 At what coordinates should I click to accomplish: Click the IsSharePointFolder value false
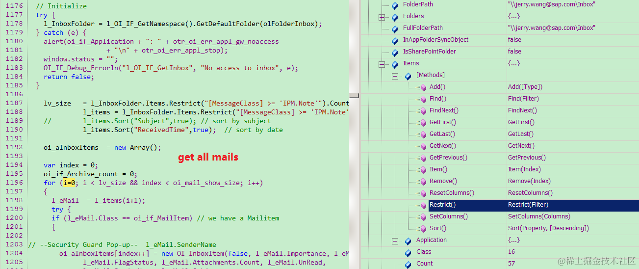click(515, 52)
